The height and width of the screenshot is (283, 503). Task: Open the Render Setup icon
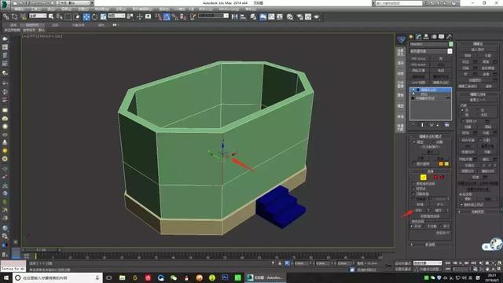click(x=299, y=17)
